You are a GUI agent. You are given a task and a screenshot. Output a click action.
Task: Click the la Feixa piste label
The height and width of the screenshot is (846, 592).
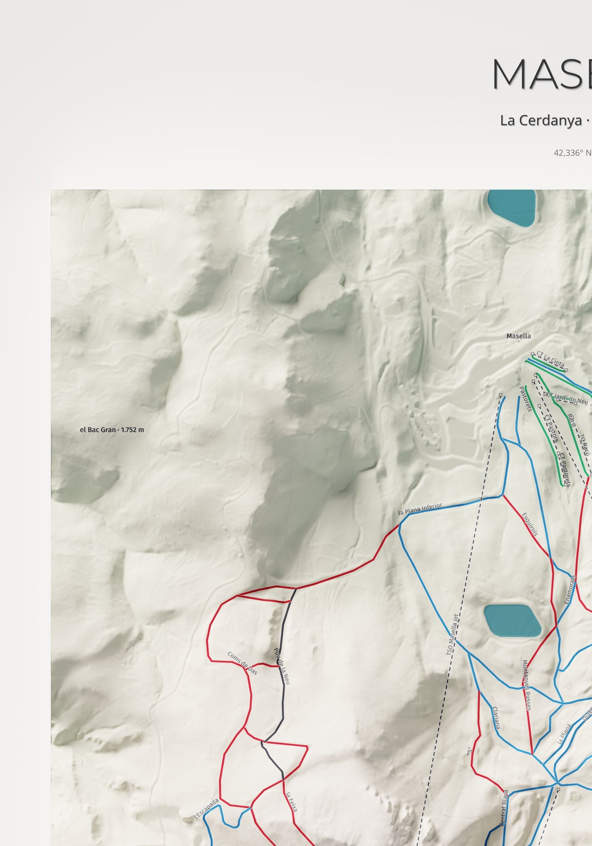[292, 802]
